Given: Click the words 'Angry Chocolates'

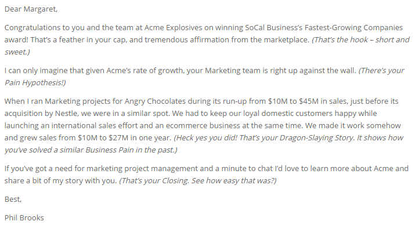Looking at the screenshot, I should pyautogui.click(x=155, y=101).
